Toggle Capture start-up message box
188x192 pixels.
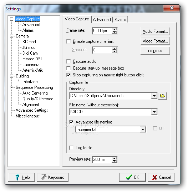pos(68,68)
